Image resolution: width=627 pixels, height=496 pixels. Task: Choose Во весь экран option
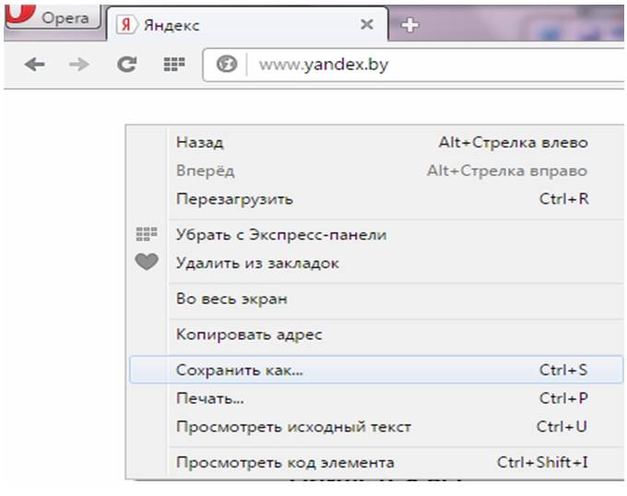pos(231,299)
